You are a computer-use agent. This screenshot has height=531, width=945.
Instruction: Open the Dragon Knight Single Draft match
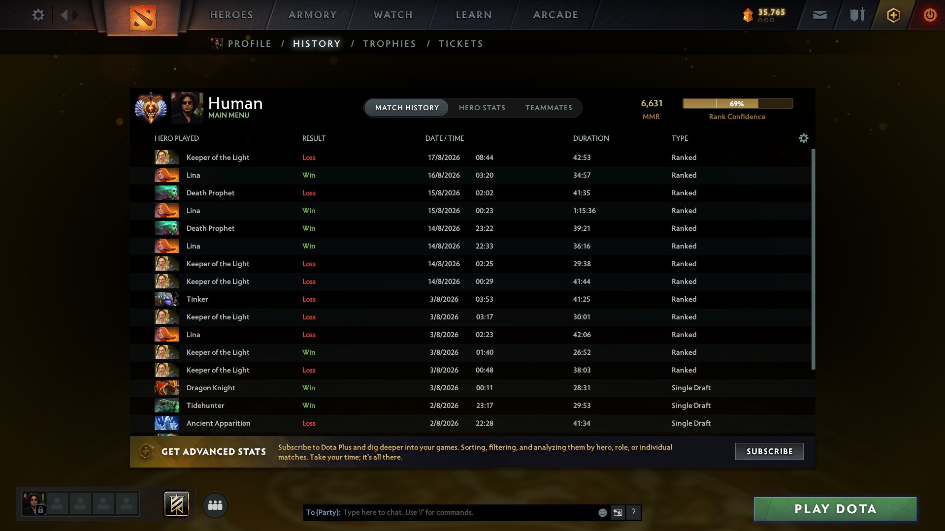(x=470, y=388)
